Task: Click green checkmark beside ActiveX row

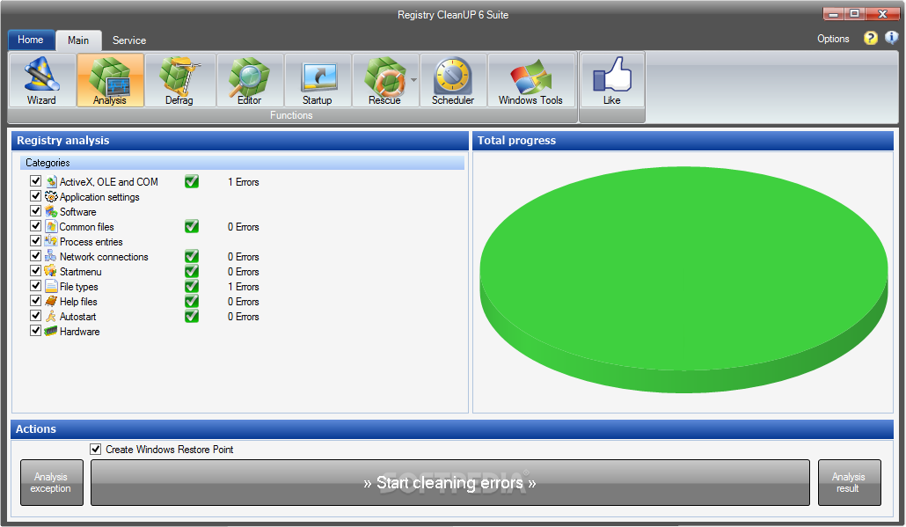Action: pos(192,181)
